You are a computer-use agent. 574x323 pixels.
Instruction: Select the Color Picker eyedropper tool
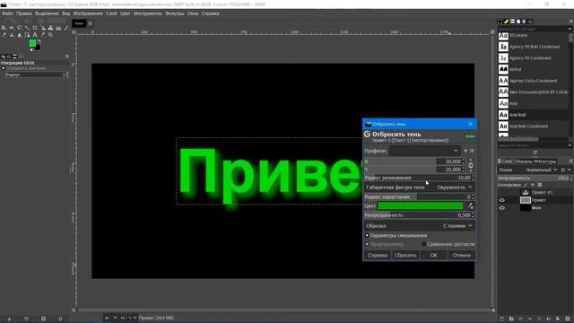coord(43,35)
